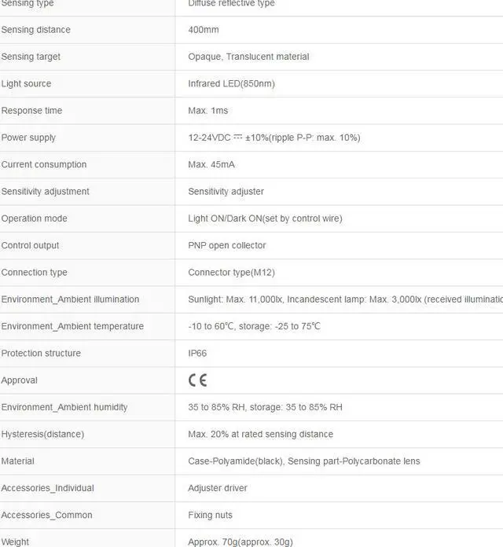503x547 pixels.
Task: Click the "Hysteresis(distance)" row label
Action: [42, 435]
